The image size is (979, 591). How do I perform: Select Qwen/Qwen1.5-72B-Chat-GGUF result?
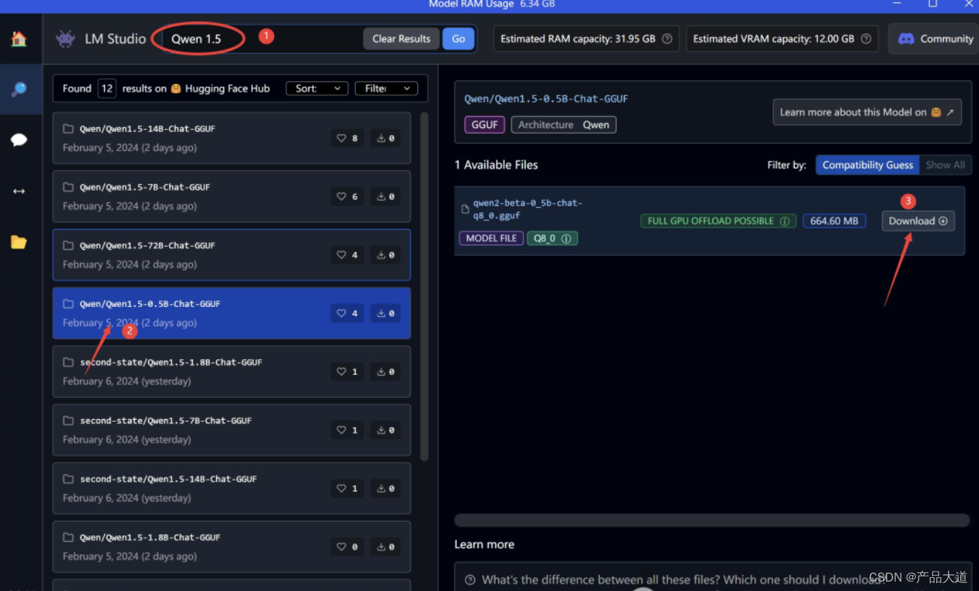tap(231, 255)
